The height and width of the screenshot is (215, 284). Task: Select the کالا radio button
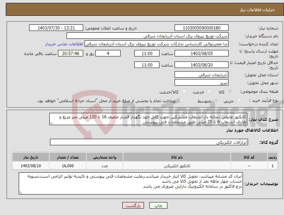click(x=230, y=91)
